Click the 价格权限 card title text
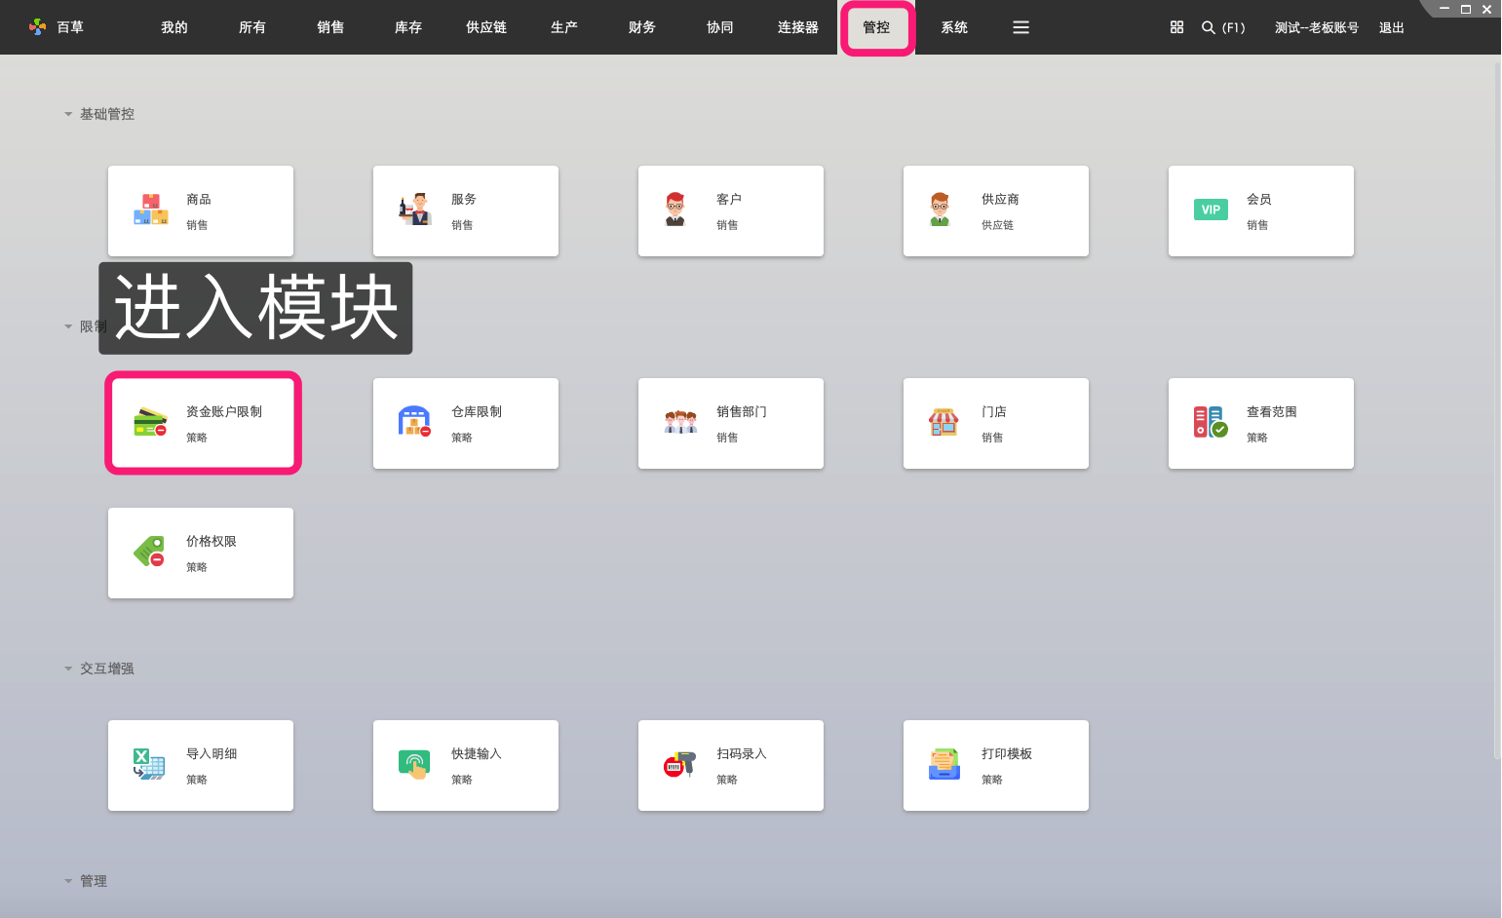Image resolution: width=1502 pixels, height=918 pixels. 212,541
